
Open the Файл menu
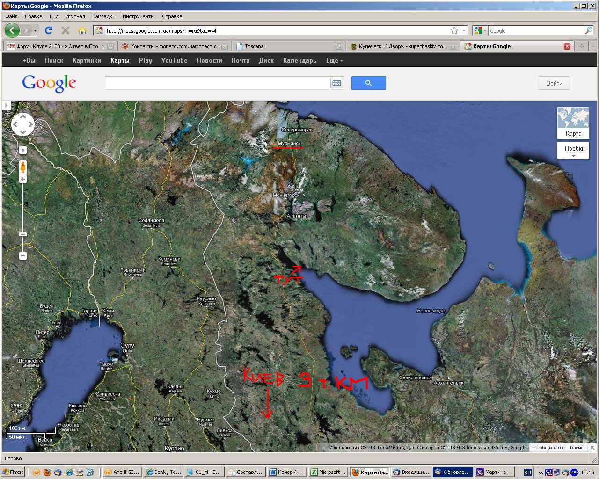tap(11, 16)
